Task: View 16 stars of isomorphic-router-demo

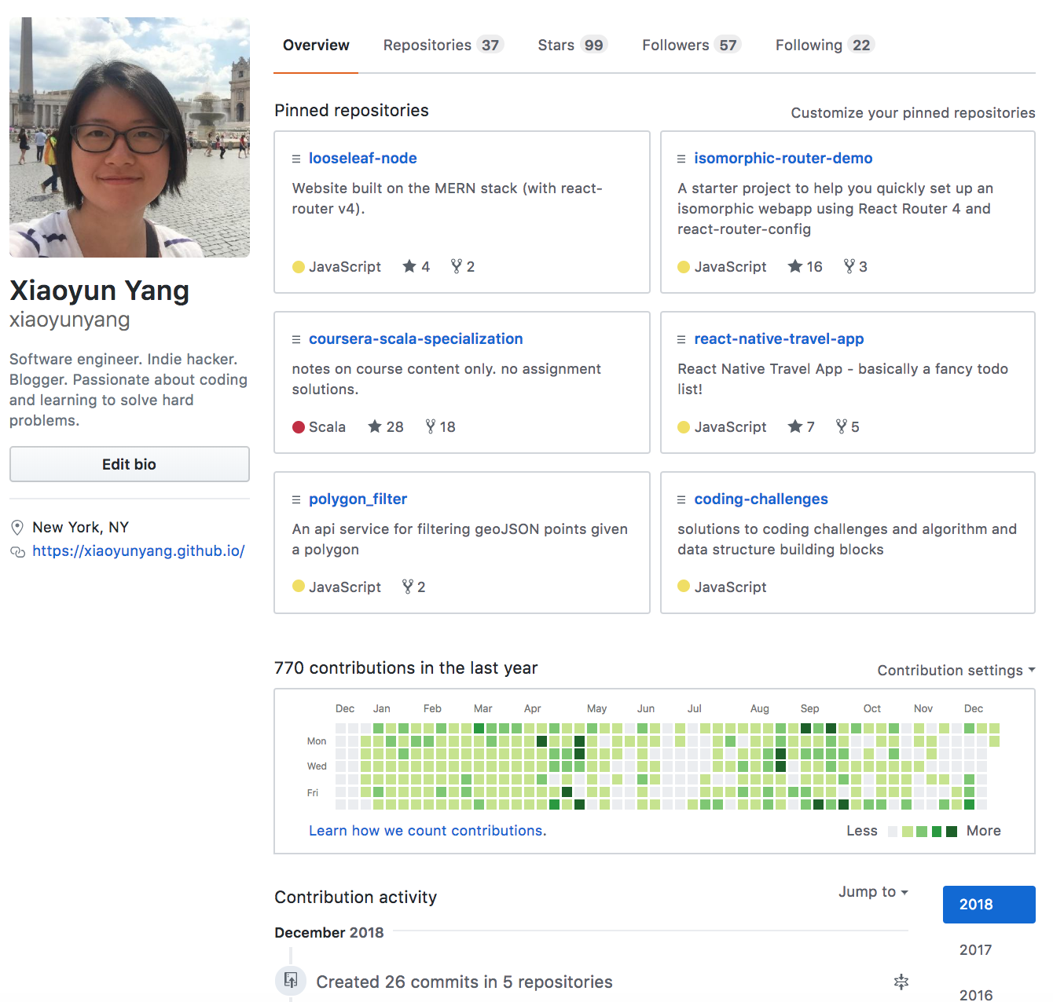Action: [805, 267]
